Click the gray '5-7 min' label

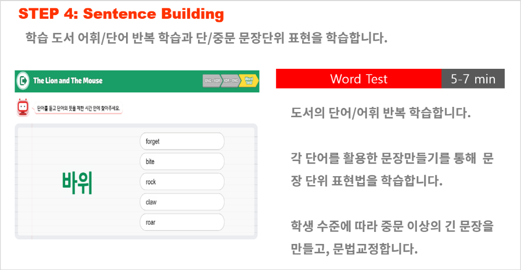[473, 79]
